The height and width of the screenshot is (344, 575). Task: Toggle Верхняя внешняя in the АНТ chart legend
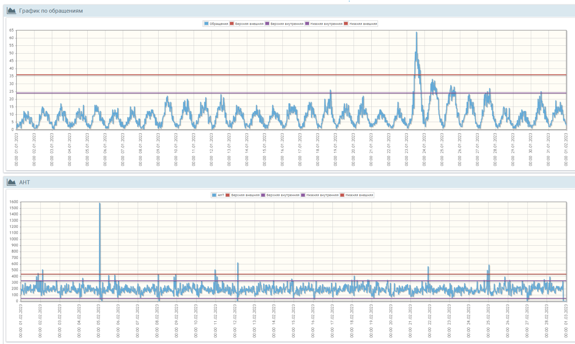coord(243,195)
